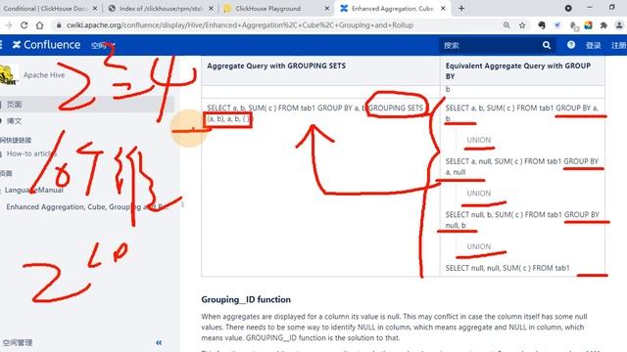Screen dimensions: 627x352
Task: Close the Enhanced Aggregation tab
Action: click(443, 9)
